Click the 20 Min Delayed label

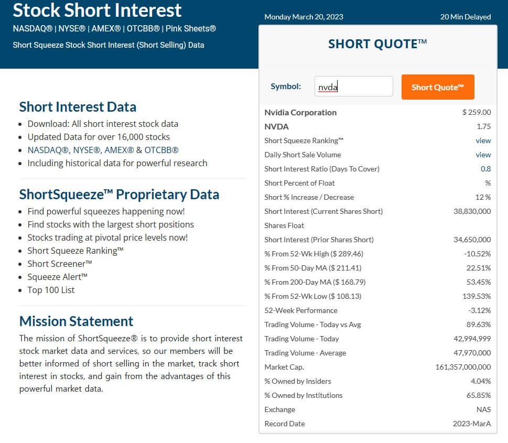point(465,17)
